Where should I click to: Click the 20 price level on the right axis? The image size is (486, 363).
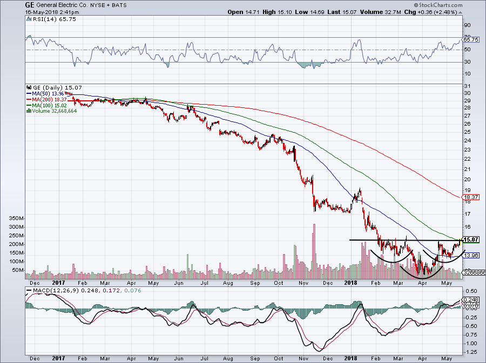(x=467, y=180)
